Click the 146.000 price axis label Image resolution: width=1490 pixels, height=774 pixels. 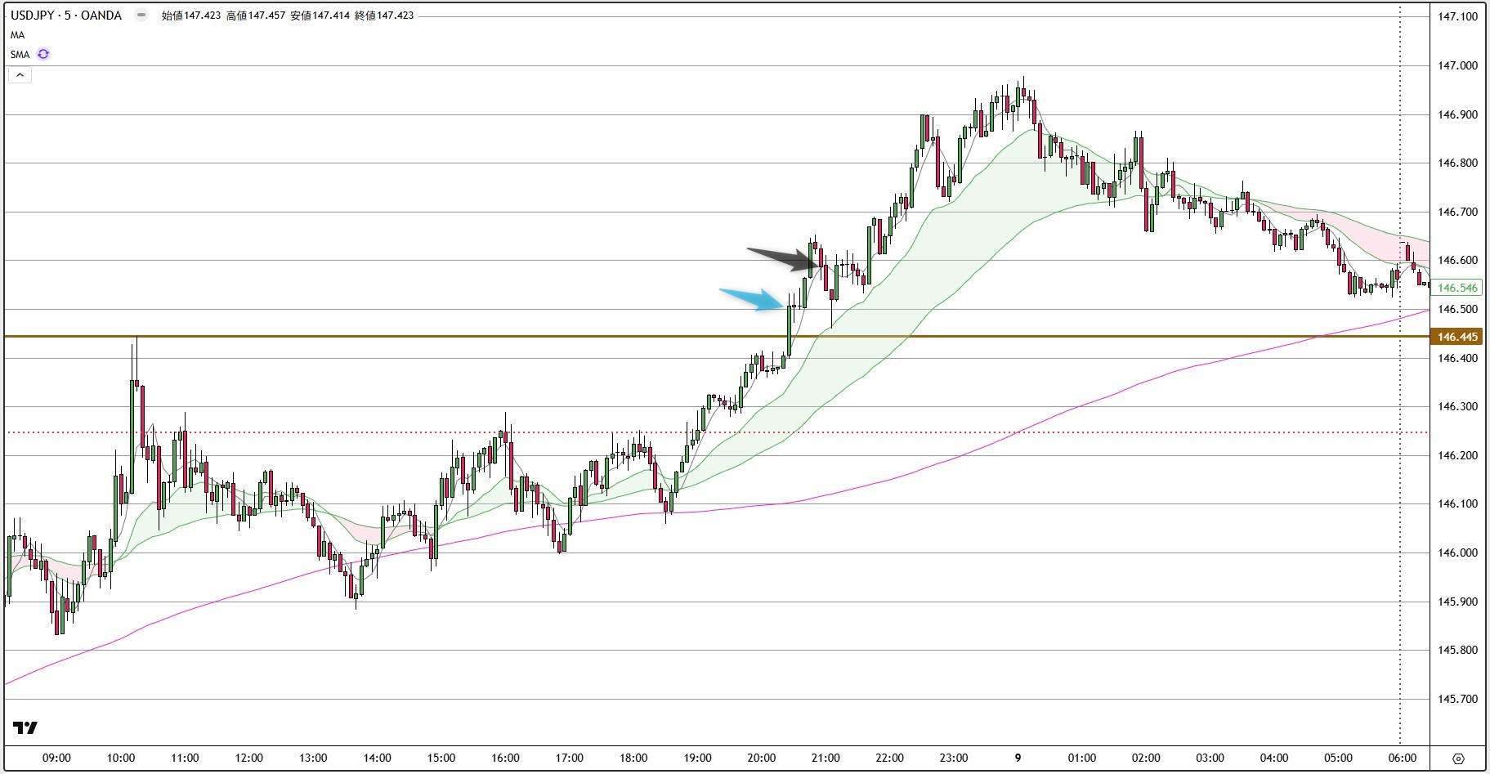click(1458, 553)
